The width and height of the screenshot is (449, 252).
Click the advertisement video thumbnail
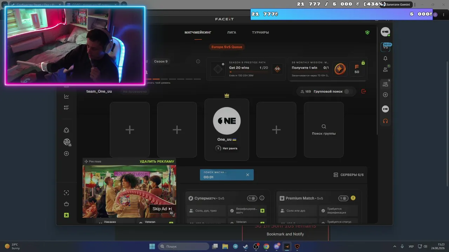tap(129, 191)
